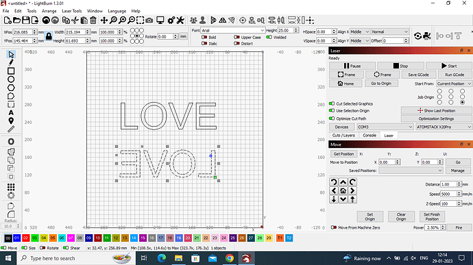Delete selection with trash can icon
This screenshot has height=265, width=473.
pyautogui.click(x=93, y=20)
